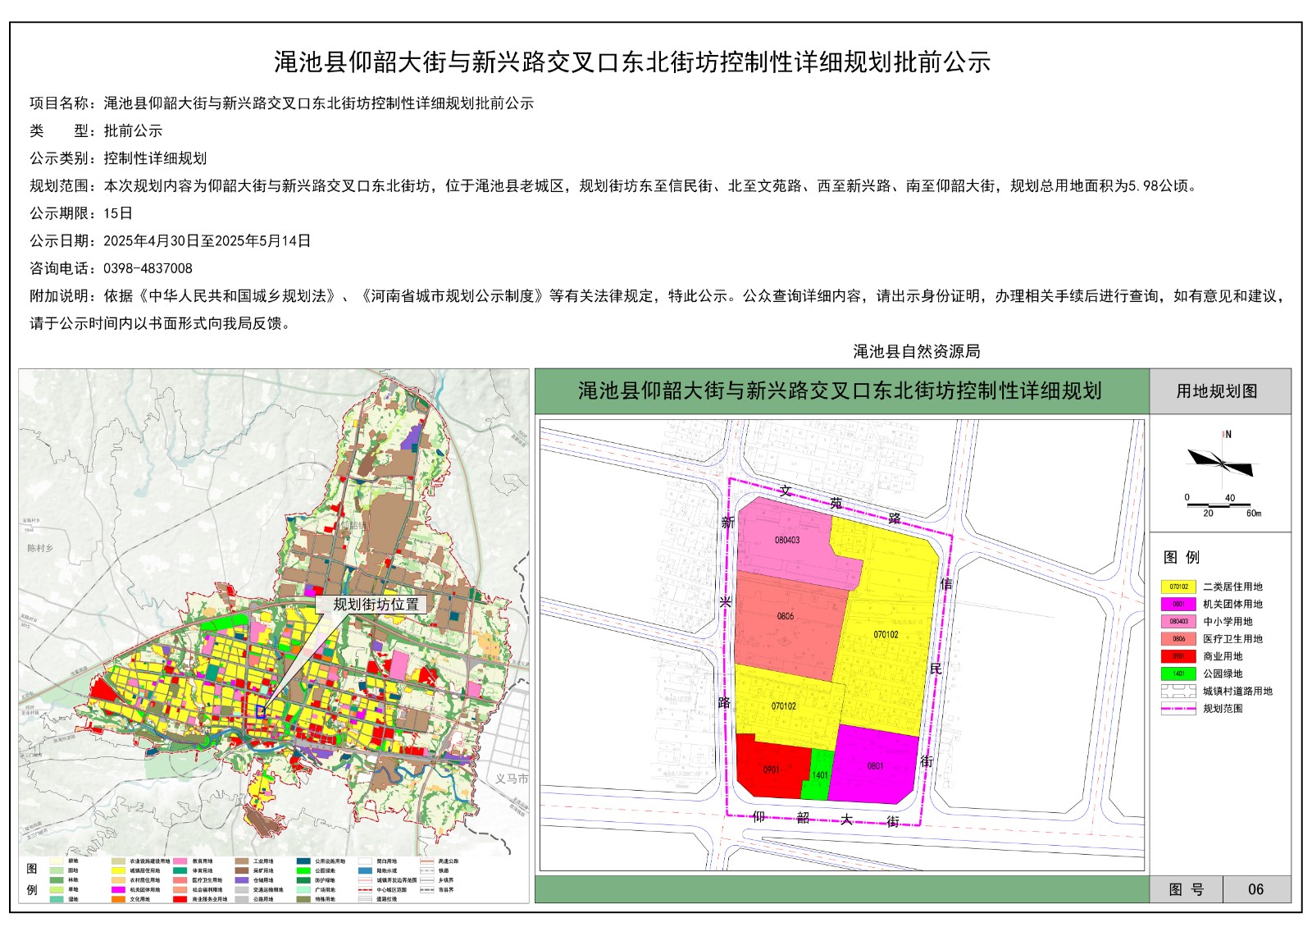This screenshot has height=927, width=1312.
Task: Click the 城镇村道路用地 legend symbol
Action: 1178,691
